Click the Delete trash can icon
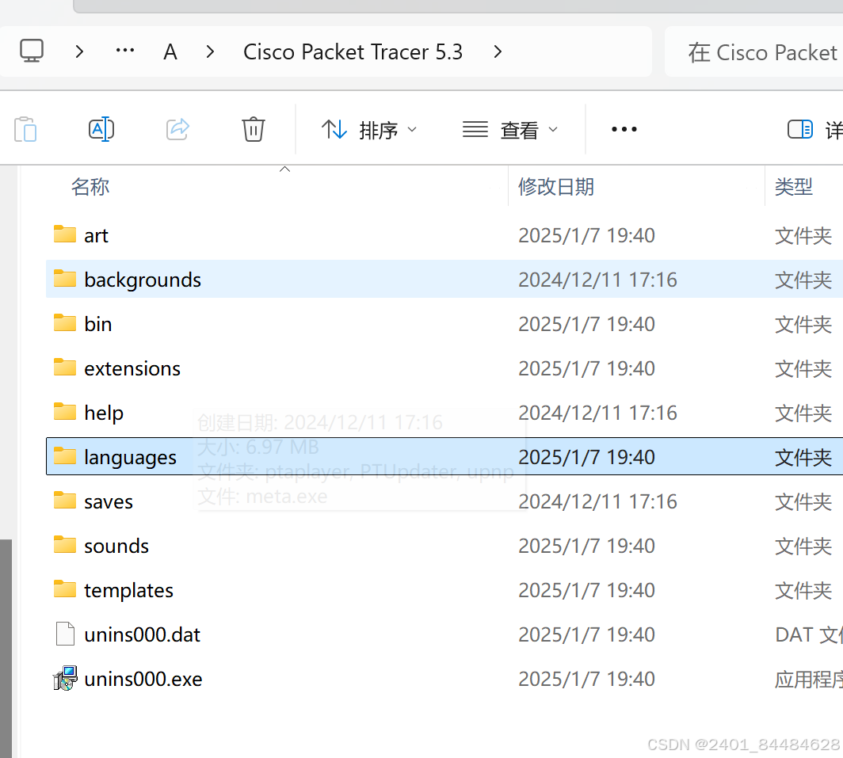 click(254, 129)
